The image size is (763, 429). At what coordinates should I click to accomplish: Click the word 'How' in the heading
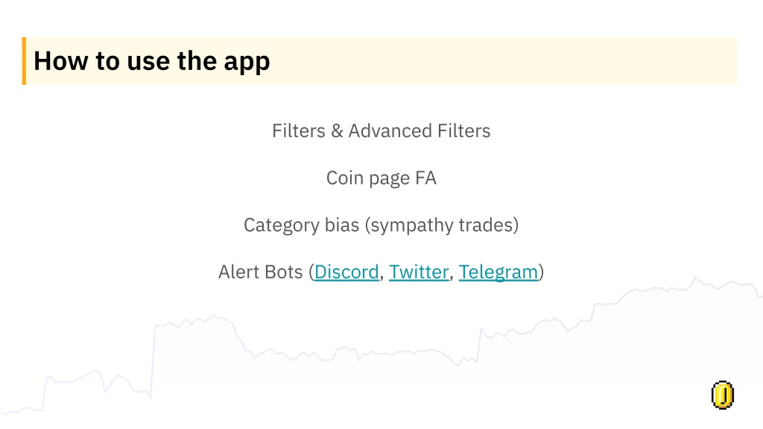pyautogui.click(x=61, y=61)
